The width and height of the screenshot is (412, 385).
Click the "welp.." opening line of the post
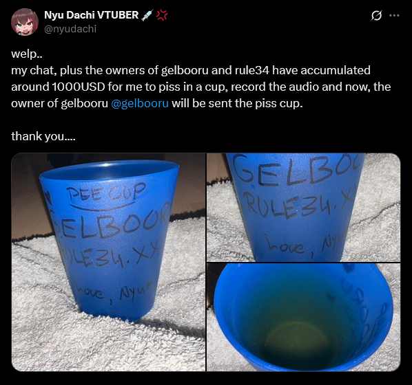click(27, 54)
